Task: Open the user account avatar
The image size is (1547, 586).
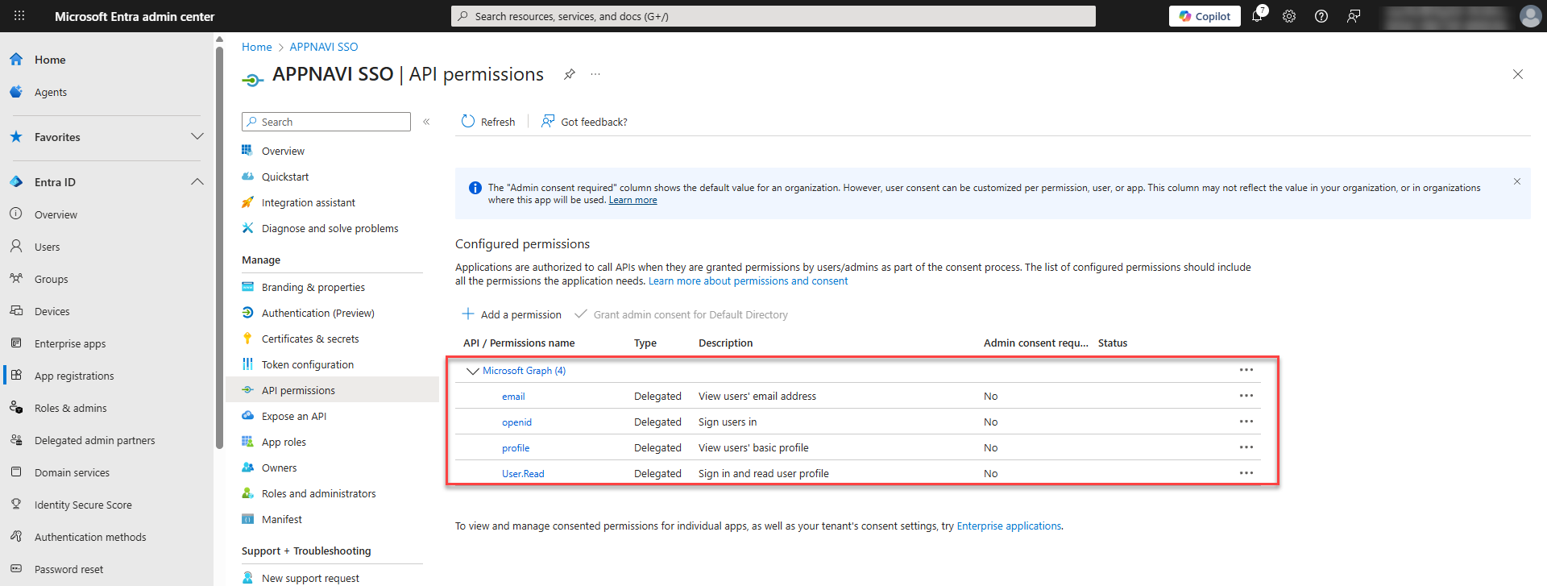Action: point(1530,16)
